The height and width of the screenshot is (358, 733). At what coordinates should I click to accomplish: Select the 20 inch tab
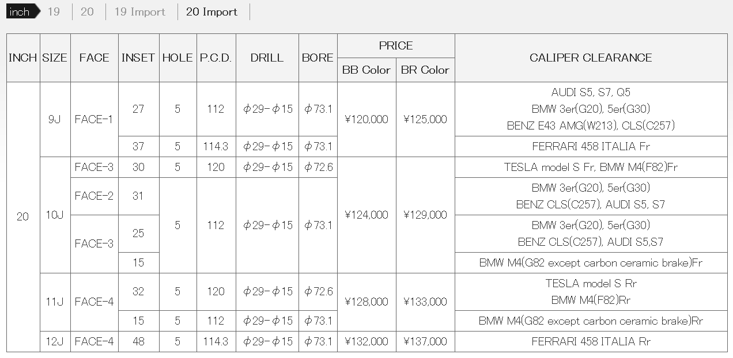click(x=87, y=12)
